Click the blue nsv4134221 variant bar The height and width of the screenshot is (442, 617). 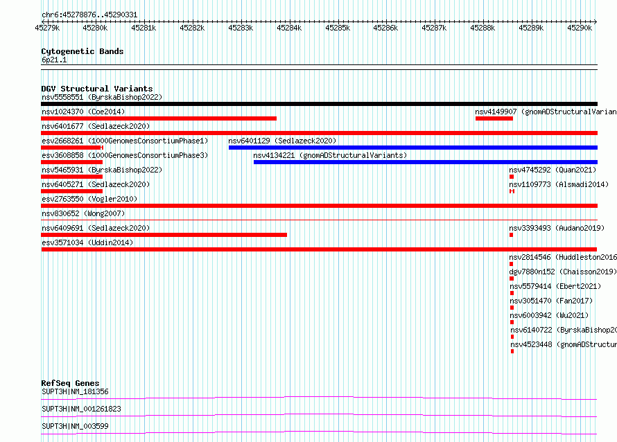pos(426,162)
